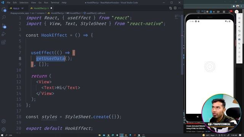244x137 pixels.
Task: Rotate the emulator left
Action: point(239,31)
